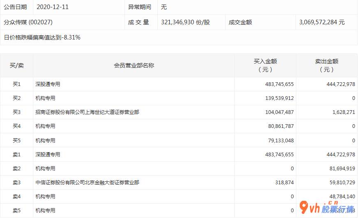Click the 买入金额（元） column header
The image size is (358, 218).
[x=265, y=65]
